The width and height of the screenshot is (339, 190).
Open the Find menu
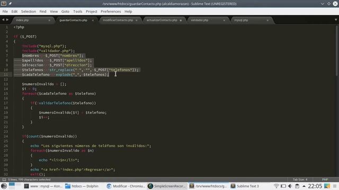pyautogui.click(x=43, y=12)
